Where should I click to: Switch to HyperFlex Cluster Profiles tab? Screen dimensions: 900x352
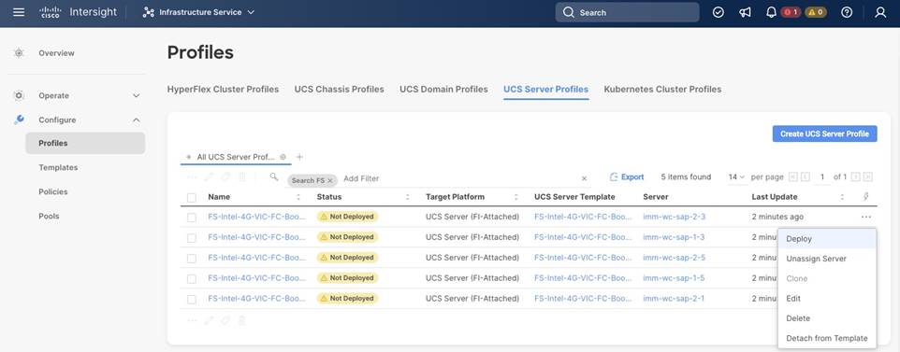[223, 90]
